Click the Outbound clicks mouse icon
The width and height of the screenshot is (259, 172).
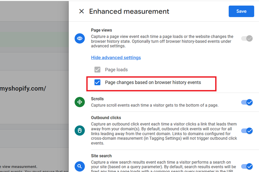pyautogui.click(x=80, y=131)
